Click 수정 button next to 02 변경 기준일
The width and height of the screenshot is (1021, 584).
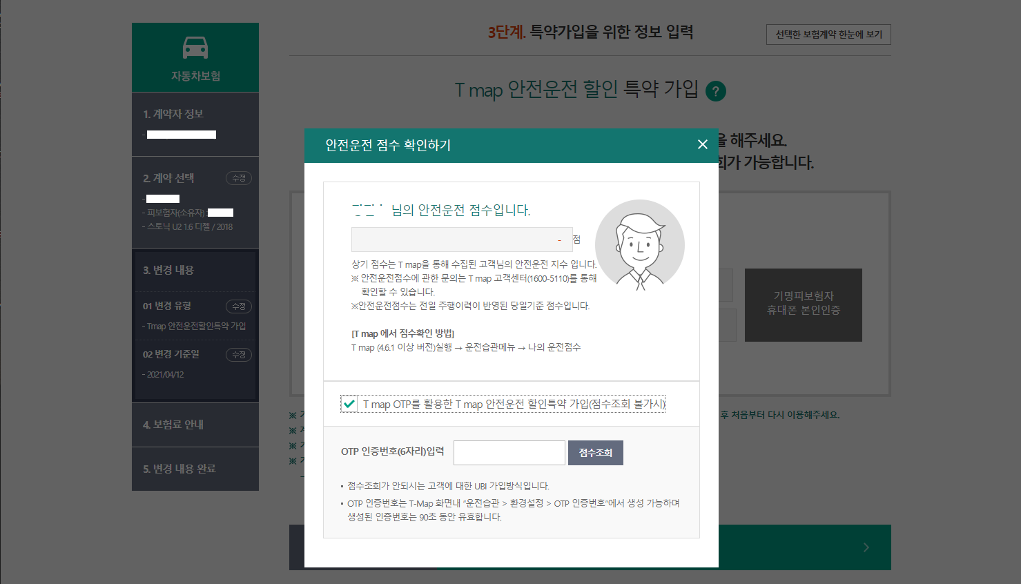(239, 355)
